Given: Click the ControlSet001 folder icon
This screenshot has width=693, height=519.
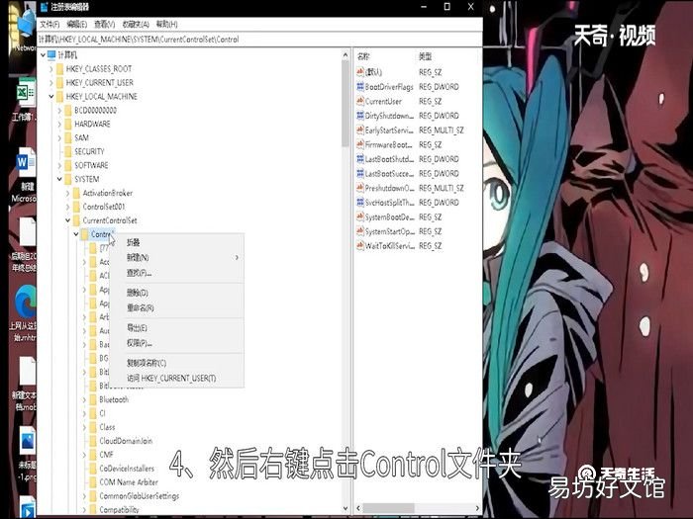Looking at the screenshot, I should [x=76, y=207].
